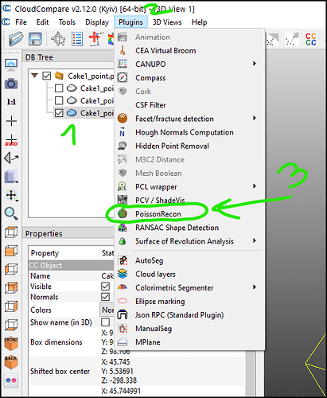327x398 pixels.
Task: Expand the CANUPO submenu arrow
Action: coord(255,64)
